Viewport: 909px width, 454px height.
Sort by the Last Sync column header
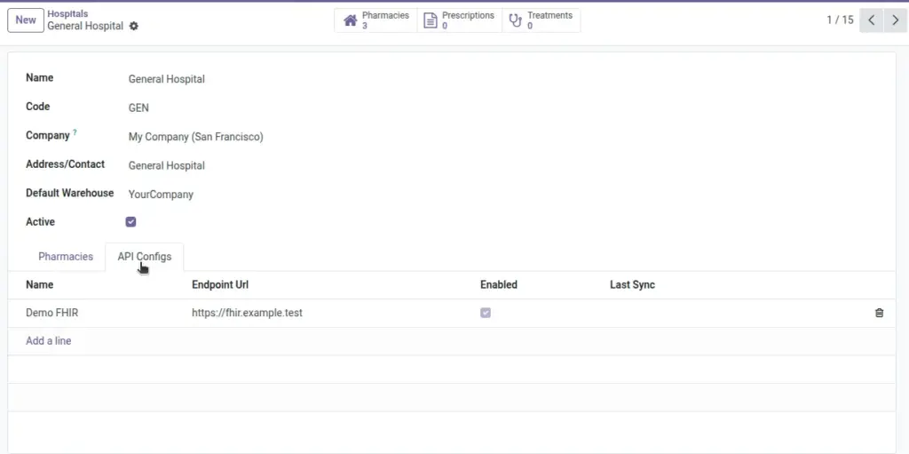632,284
